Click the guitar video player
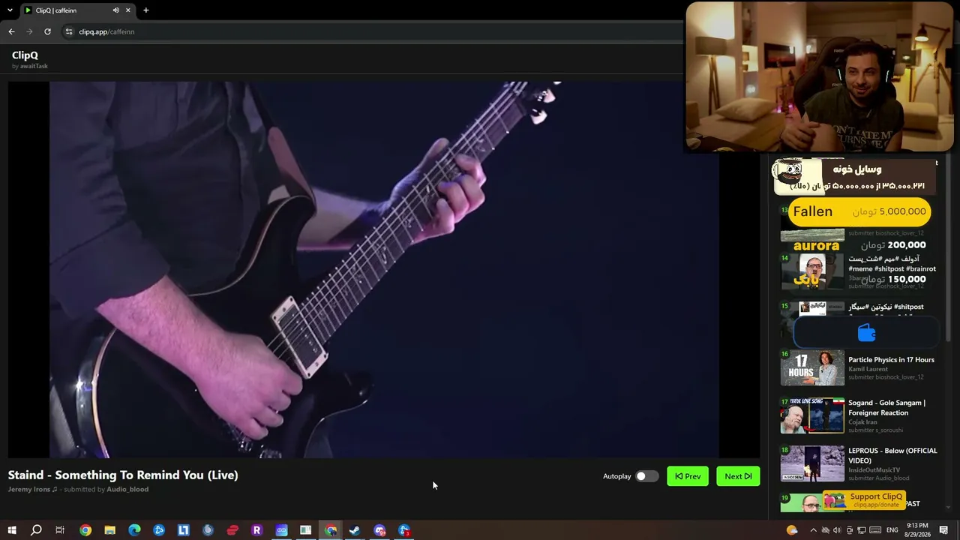The width and height of the screenshot is (960, 540). click(384, 269)
